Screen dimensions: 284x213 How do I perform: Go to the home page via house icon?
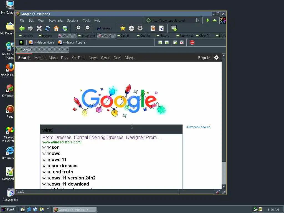[56, 29]
